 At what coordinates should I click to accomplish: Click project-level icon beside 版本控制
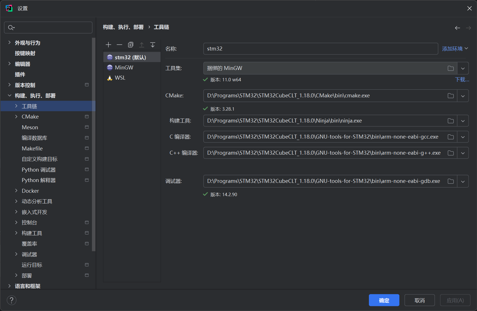click(x=87, y=85)
